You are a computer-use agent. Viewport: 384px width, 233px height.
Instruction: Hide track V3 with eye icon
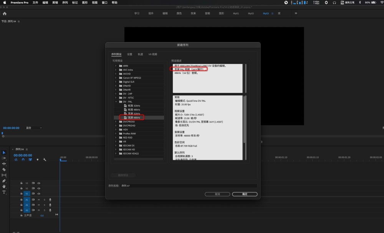(x=39, y=183)
